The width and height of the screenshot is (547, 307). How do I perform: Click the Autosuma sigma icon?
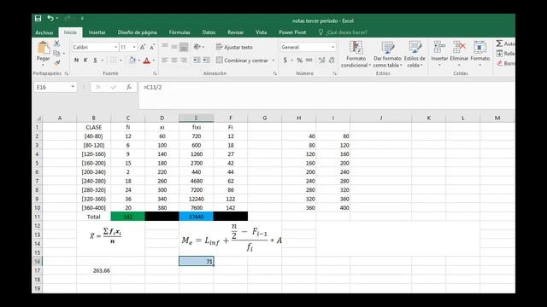[499, 43]
